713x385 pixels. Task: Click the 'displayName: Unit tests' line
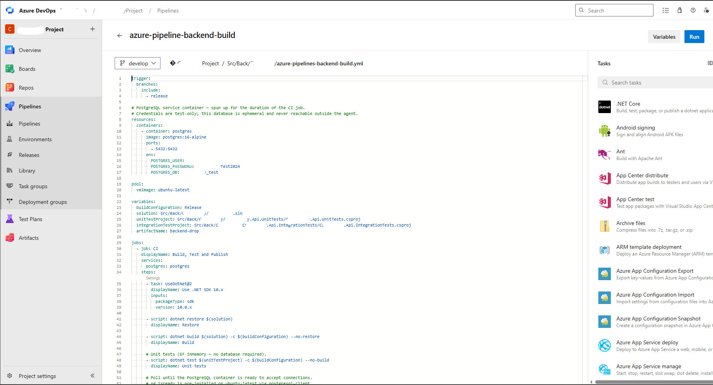178,366
